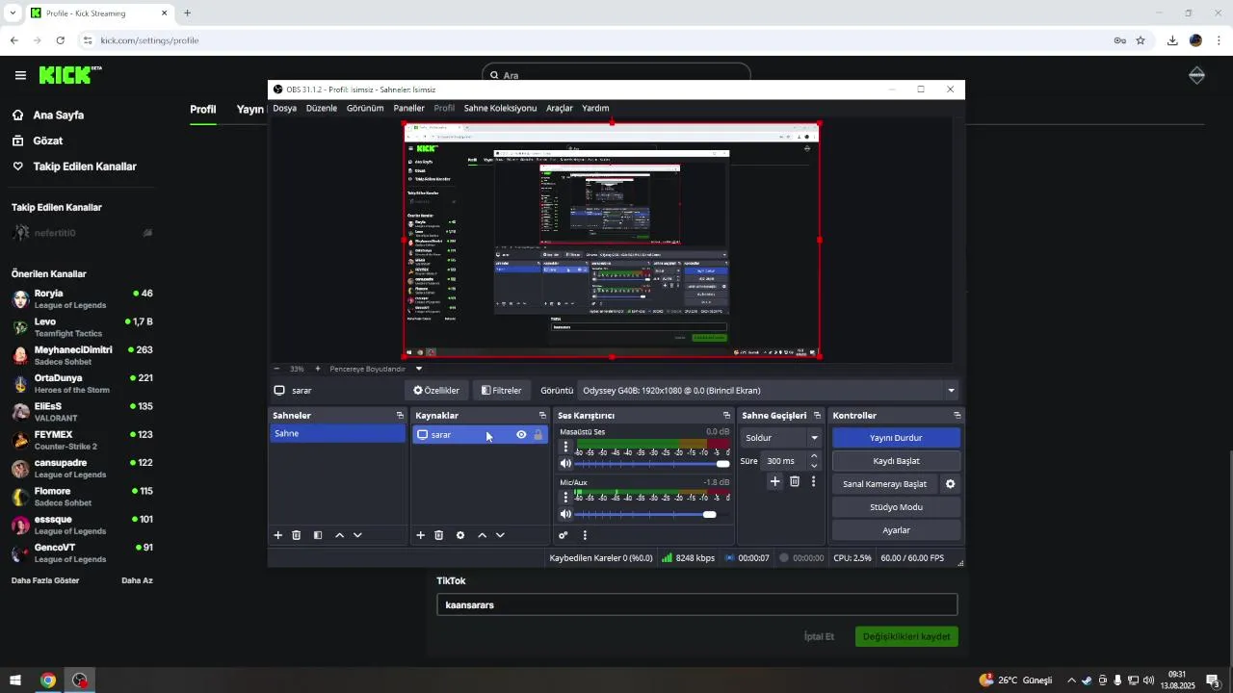Click the Kick search box Ara
Screen dimensions: 1233x693
coord(616,75)
